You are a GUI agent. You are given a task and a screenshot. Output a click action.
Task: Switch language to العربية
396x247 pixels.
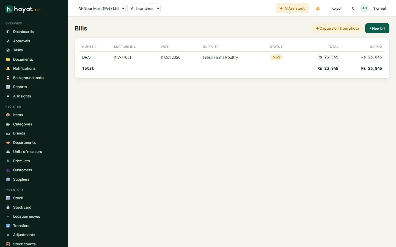tap(336, 9)
